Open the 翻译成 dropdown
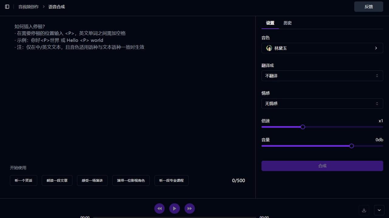 tap(322, 76)
